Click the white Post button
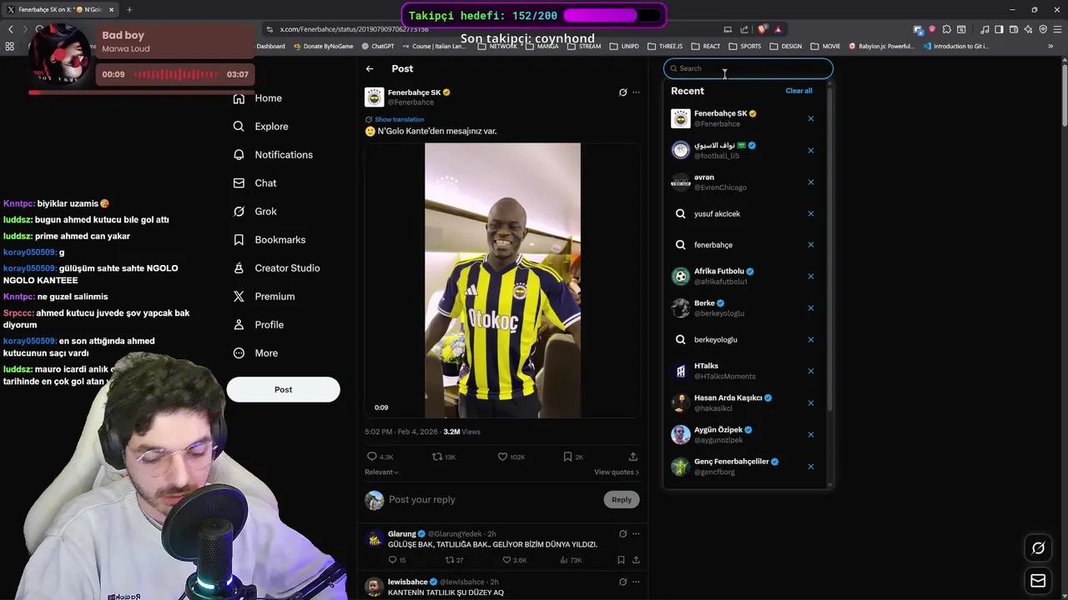This screenshot has width=1068, height=600. coord(283,389)
